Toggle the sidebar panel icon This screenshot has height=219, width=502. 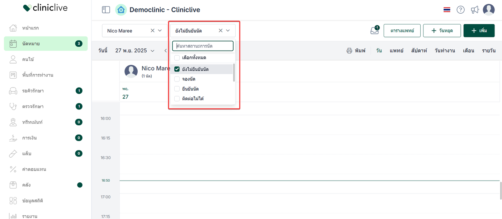click(106, 10)
